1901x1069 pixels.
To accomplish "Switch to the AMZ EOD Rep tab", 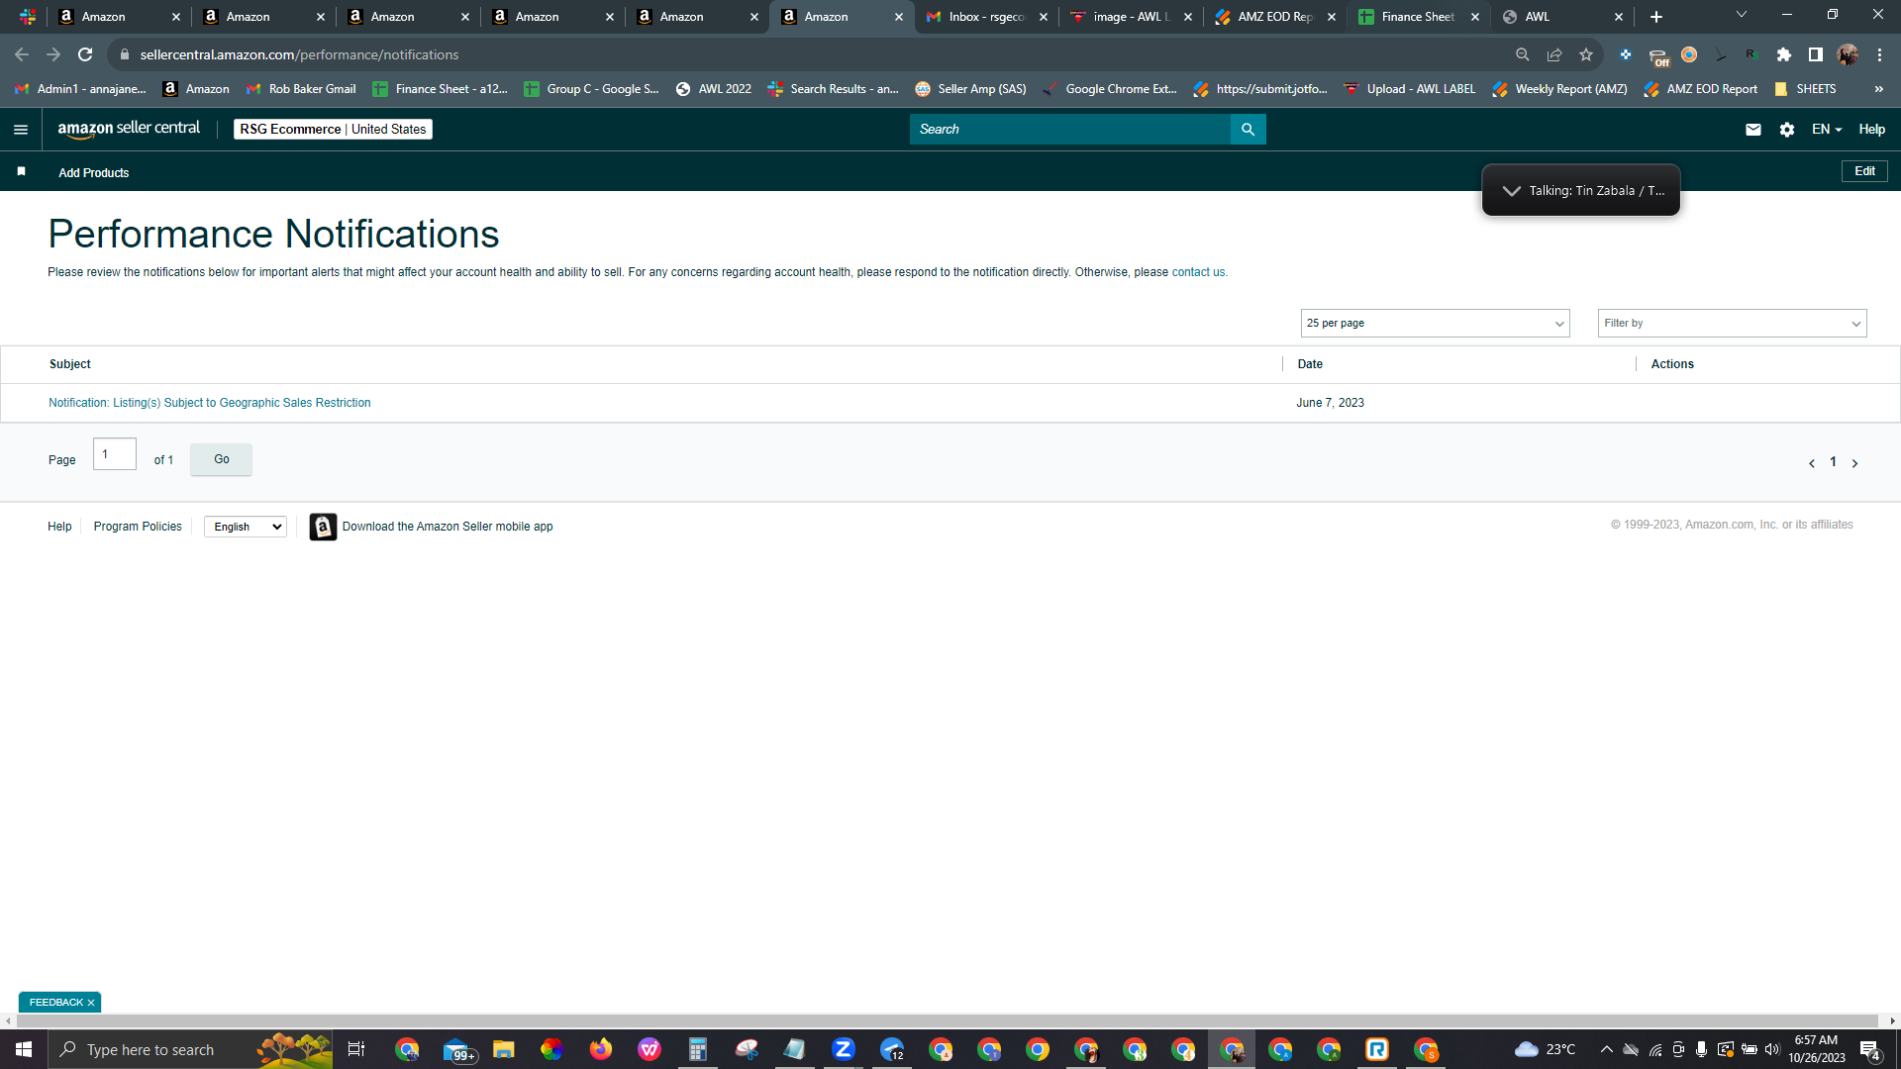I will coord(1275,17).
